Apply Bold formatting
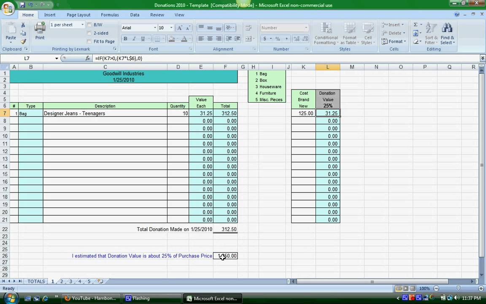 [125, 39]
